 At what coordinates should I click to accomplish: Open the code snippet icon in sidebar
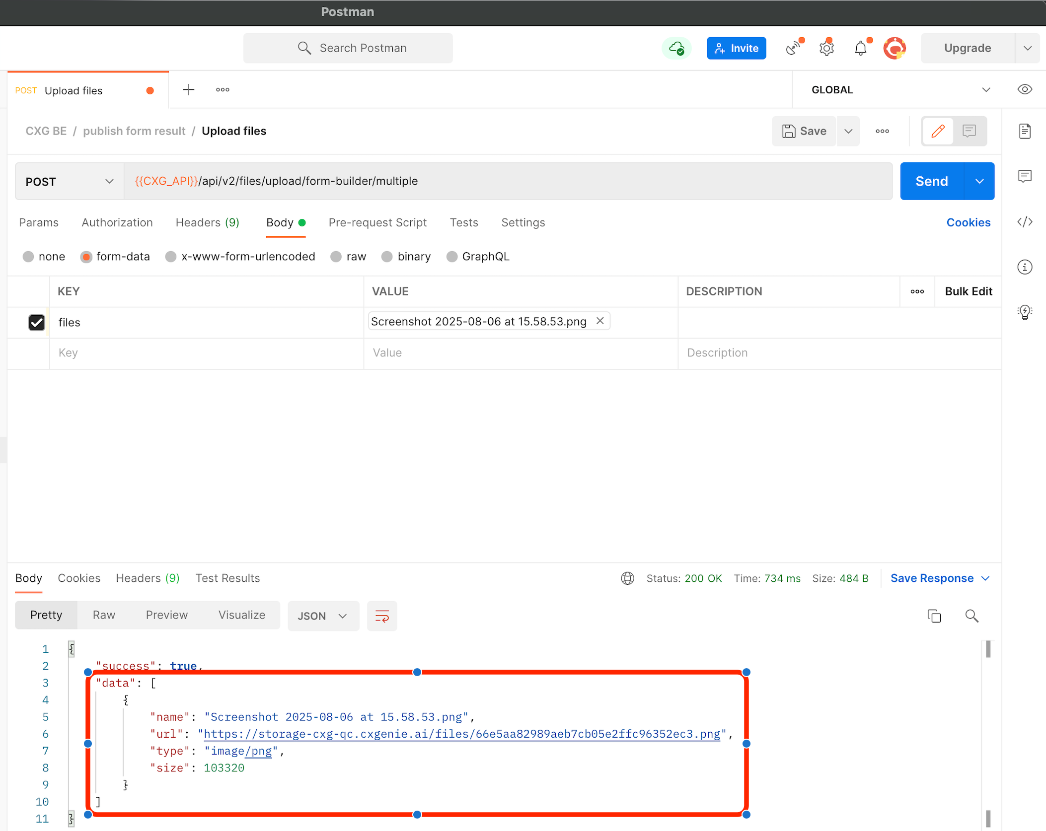1025,222
